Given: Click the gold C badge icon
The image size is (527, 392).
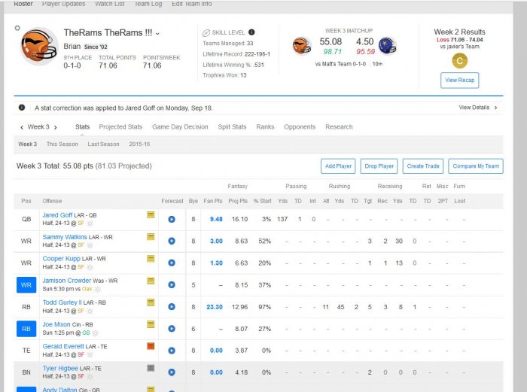Looking at the screenshot, I should pyautogui.click(x=458, y=60).
